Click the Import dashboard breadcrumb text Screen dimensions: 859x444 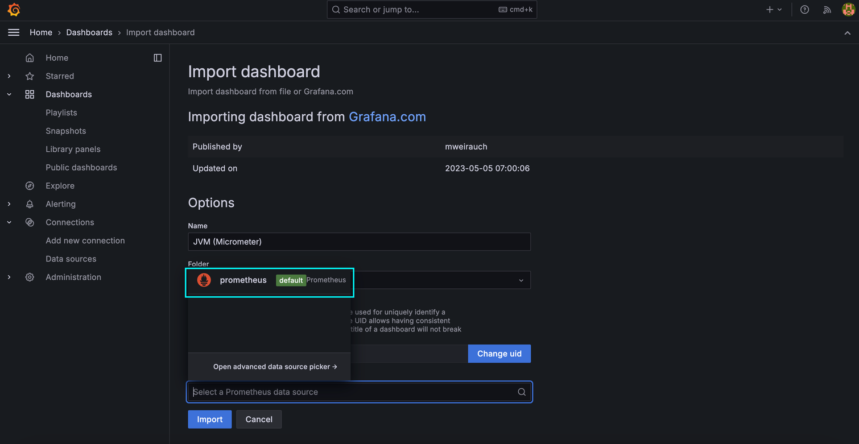tap(160, 32)
